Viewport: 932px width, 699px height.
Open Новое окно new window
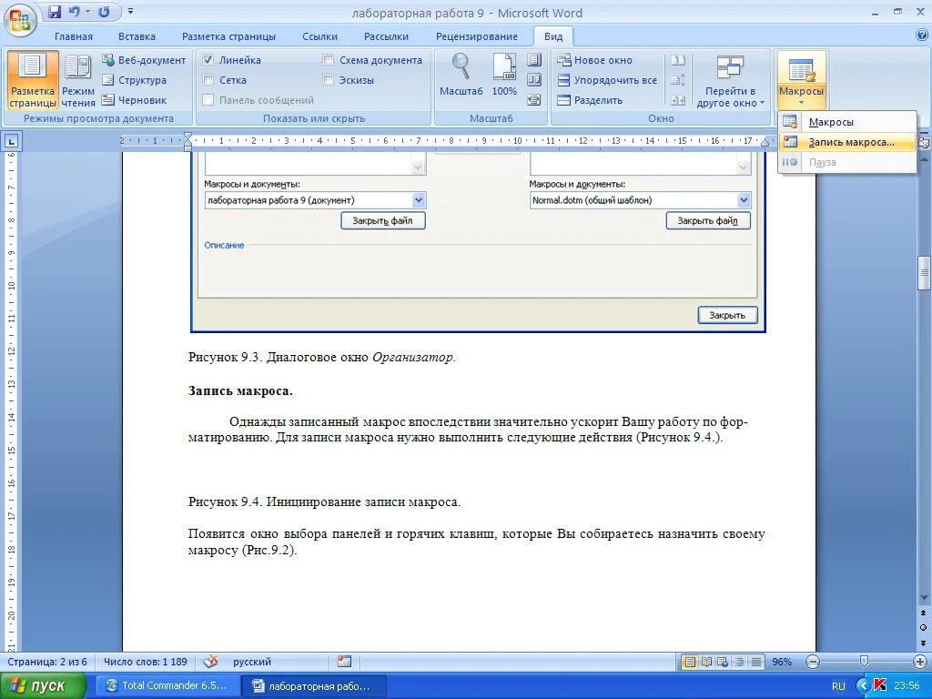point(593,60)
